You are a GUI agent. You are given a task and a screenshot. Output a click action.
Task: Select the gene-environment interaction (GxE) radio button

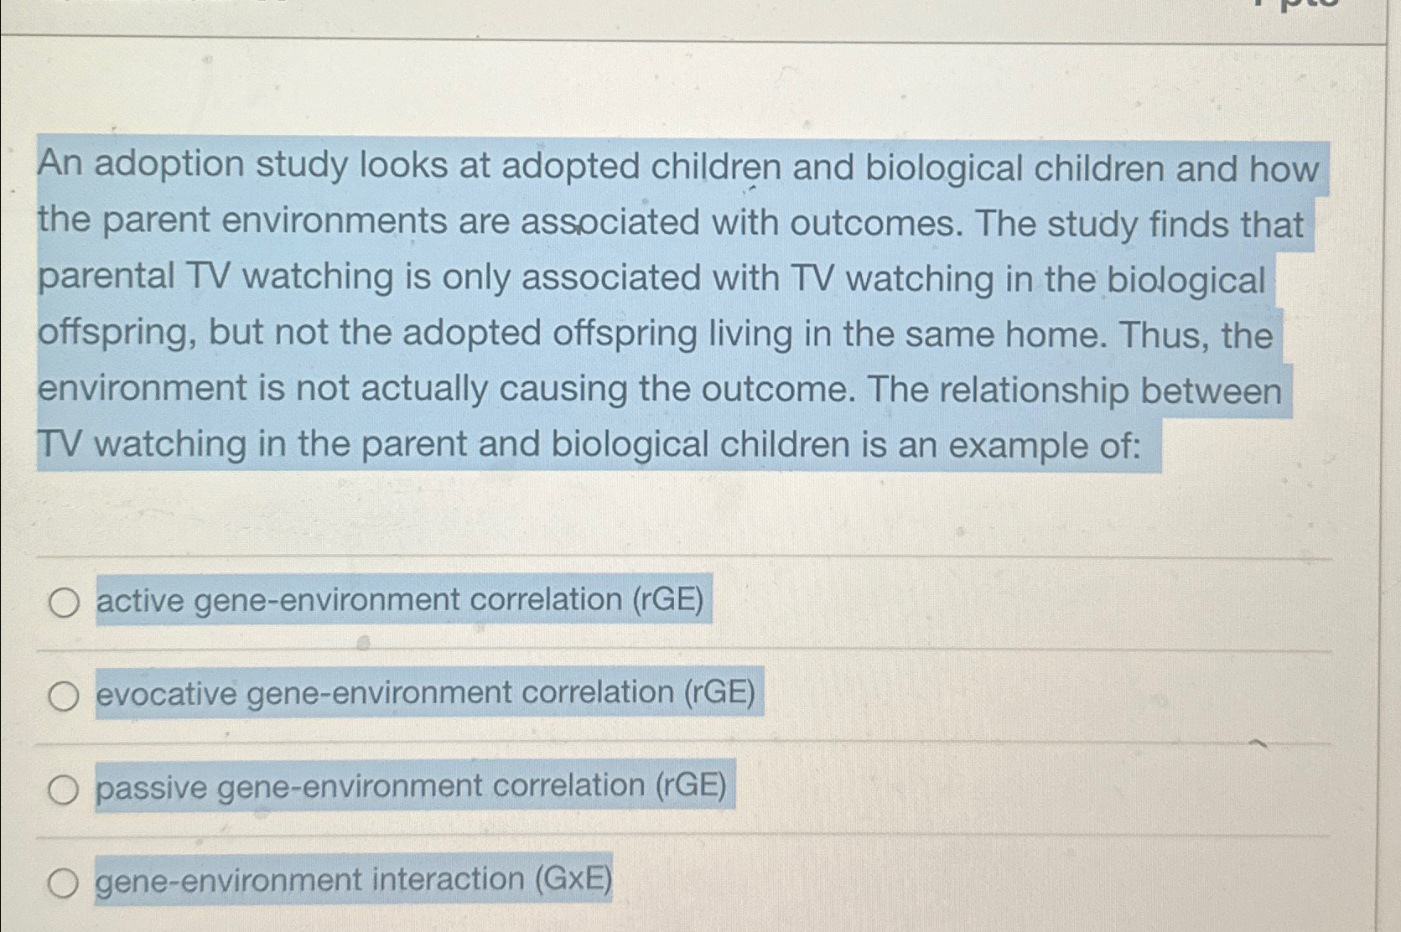[64, 881]
